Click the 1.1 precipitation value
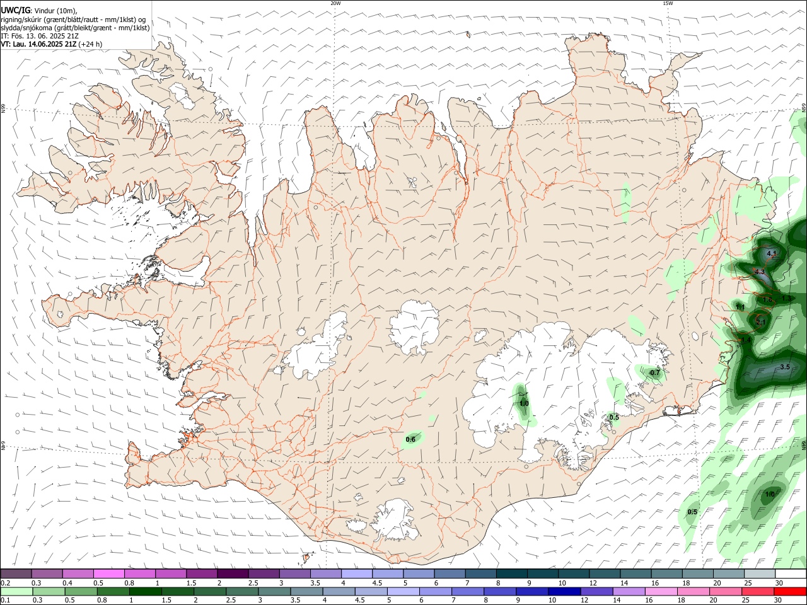The width and height of the screenshot is (807, 605). pos(740,307)
